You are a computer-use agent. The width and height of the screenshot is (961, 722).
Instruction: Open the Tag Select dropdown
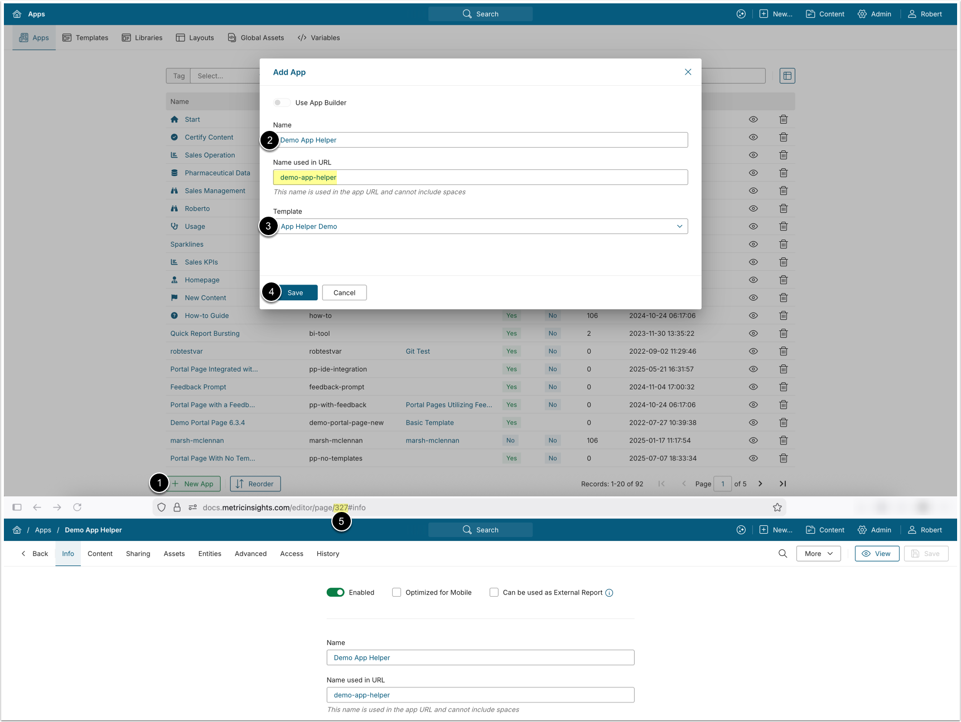(223, 76)
